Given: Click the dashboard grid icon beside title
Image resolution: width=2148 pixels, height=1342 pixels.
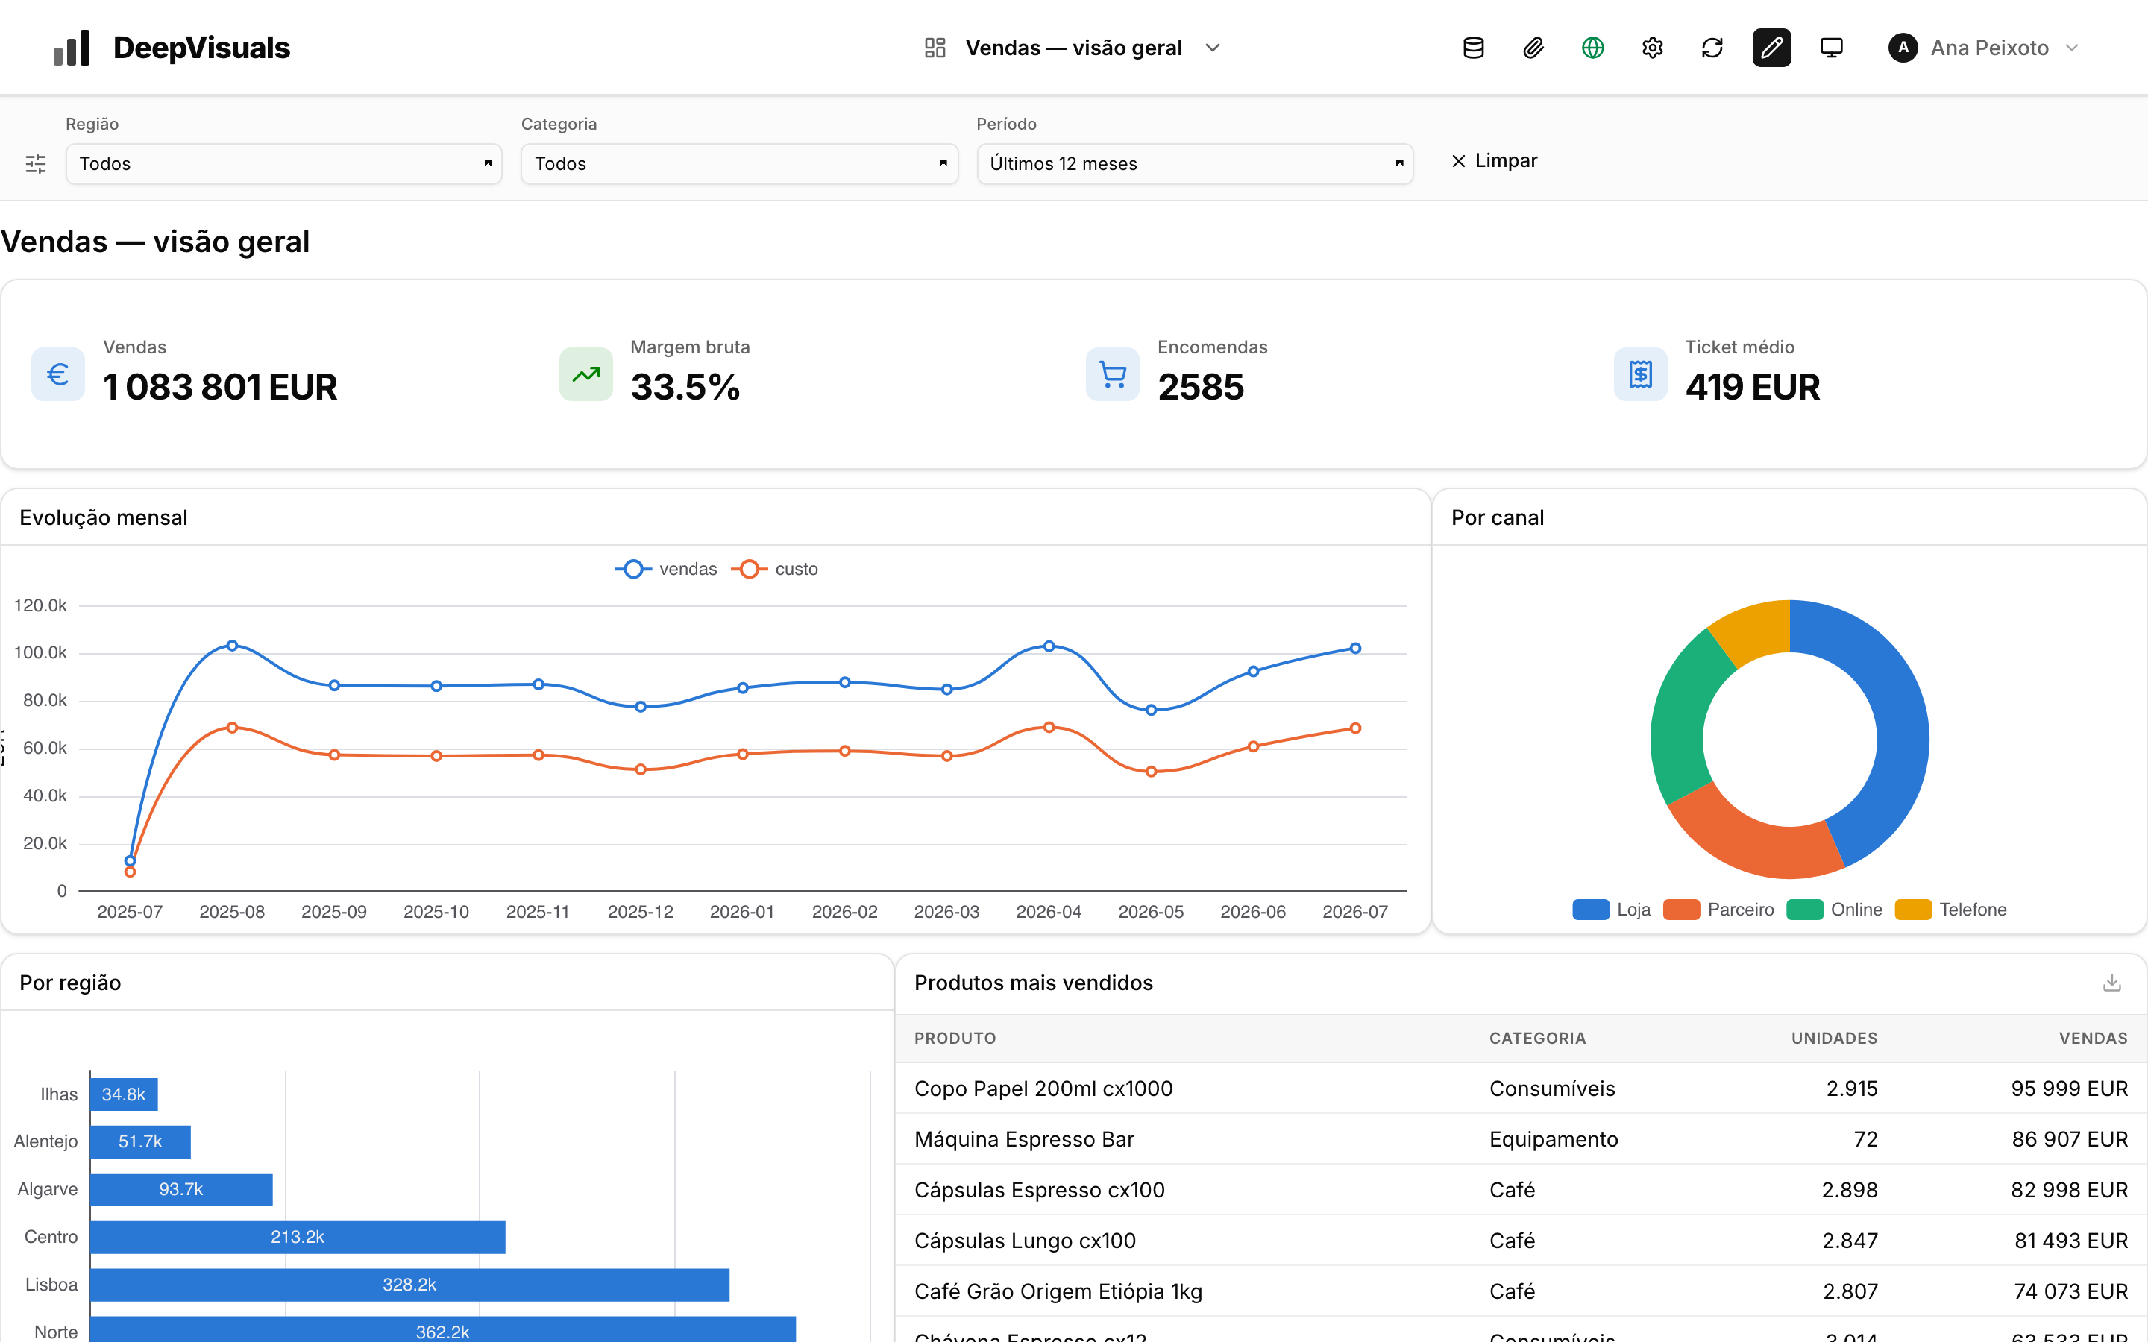Looking at the screenshot, I should click(x=935, y=48).
